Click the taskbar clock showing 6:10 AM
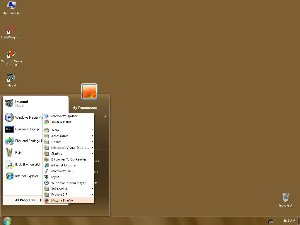The image size is (300, 225). tap(289, 221)
